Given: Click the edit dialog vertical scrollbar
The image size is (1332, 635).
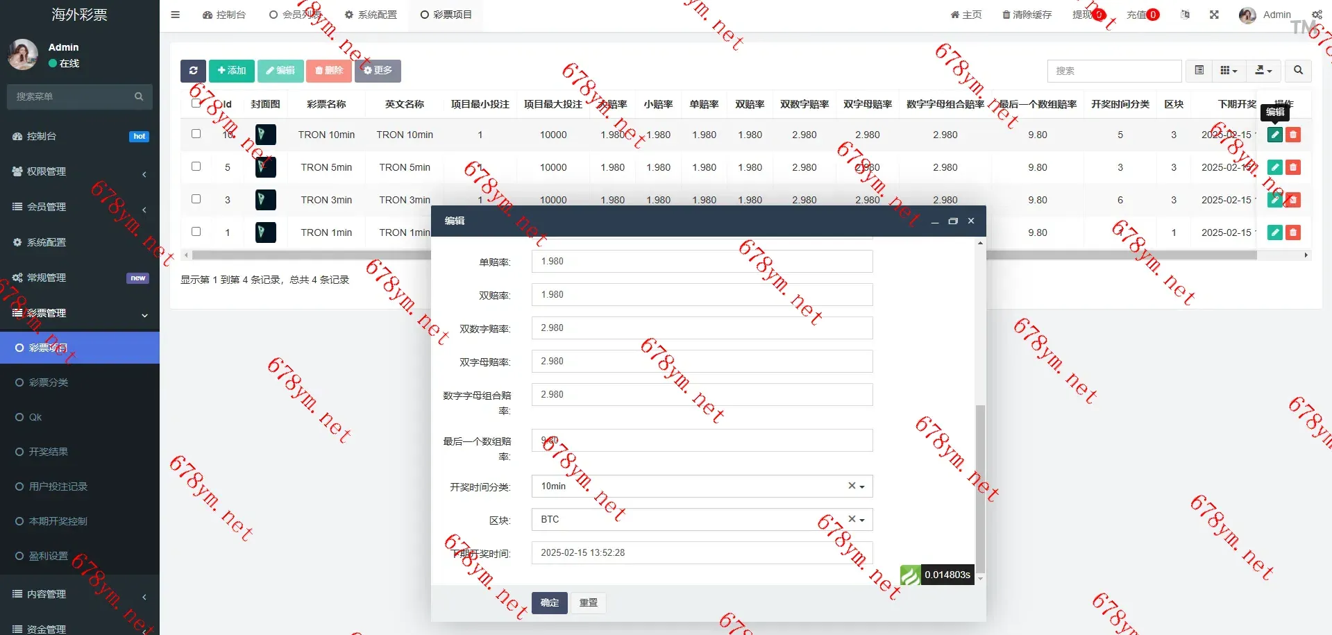Looking at the screenshot, I should click(980, 486).
